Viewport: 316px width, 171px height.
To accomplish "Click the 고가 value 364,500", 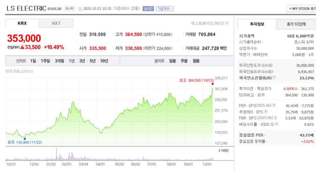I will [133, 34].
